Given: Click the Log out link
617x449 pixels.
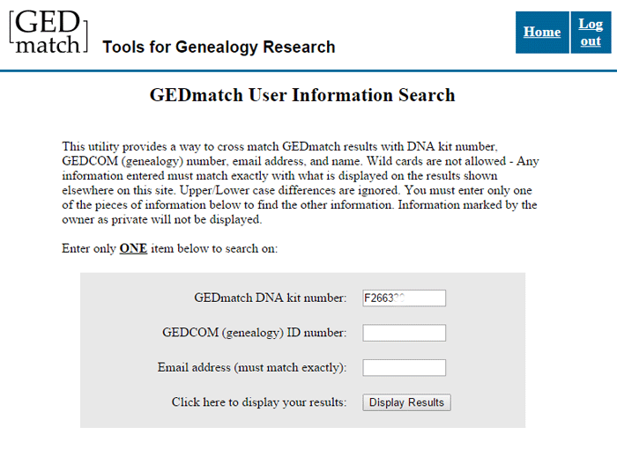Looking at the screenshot, I should tap(591, 33).
